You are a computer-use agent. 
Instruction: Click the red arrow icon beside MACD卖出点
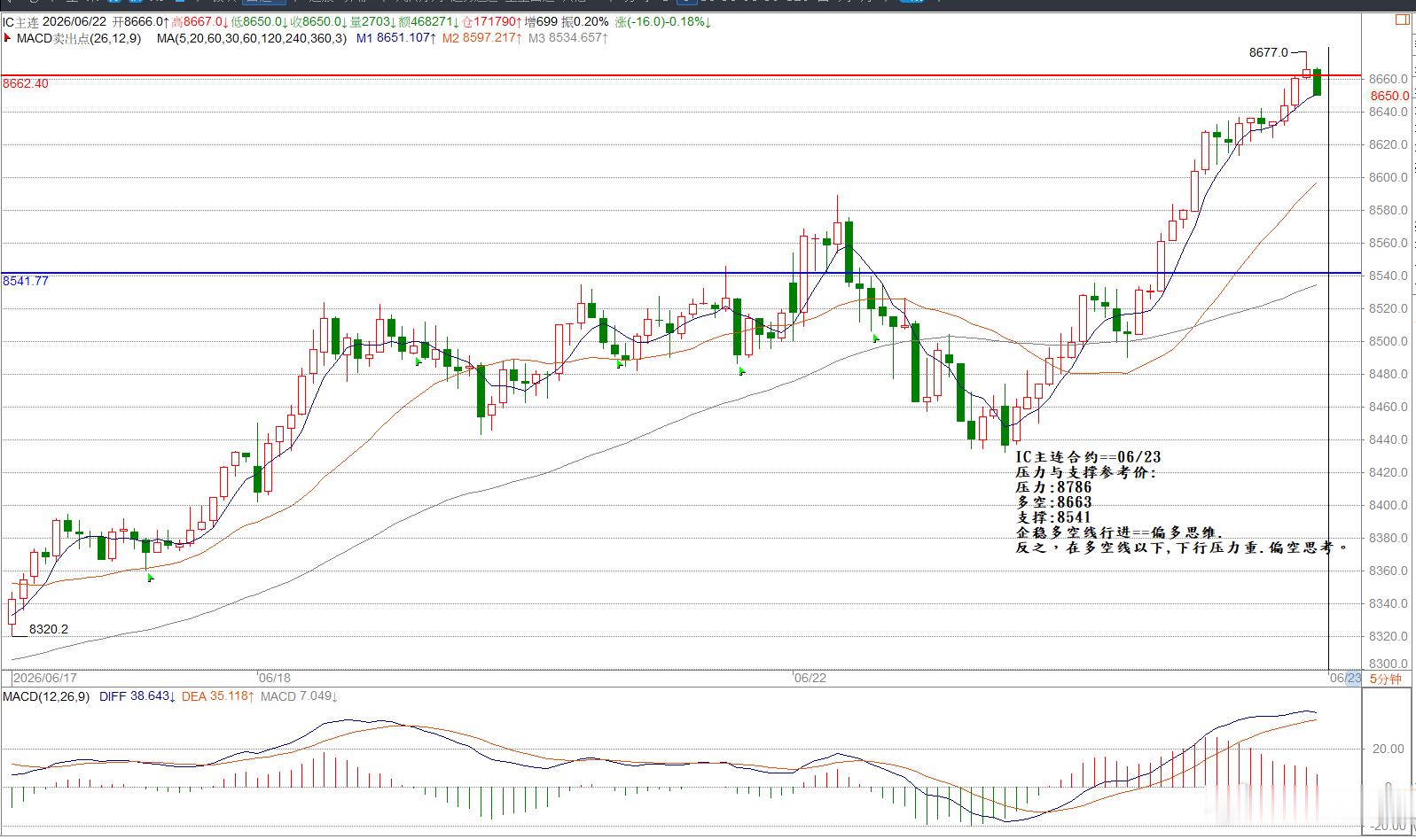7,38
